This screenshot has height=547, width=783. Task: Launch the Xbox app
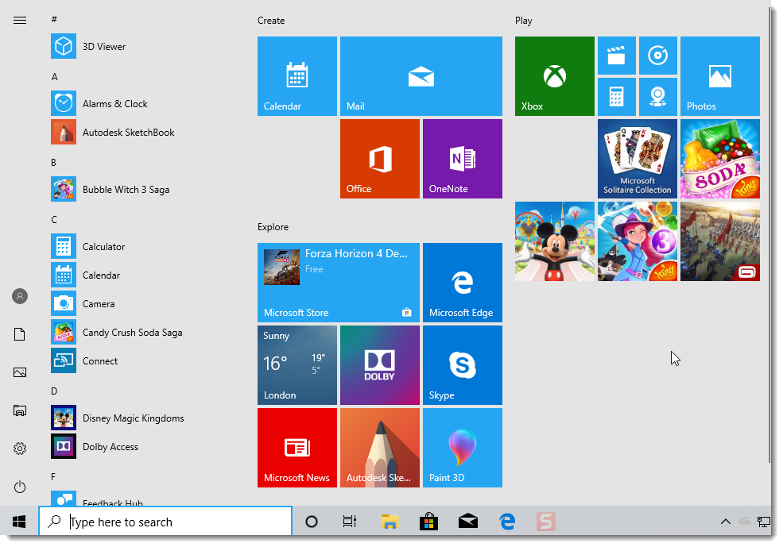(x=554, y=75)
